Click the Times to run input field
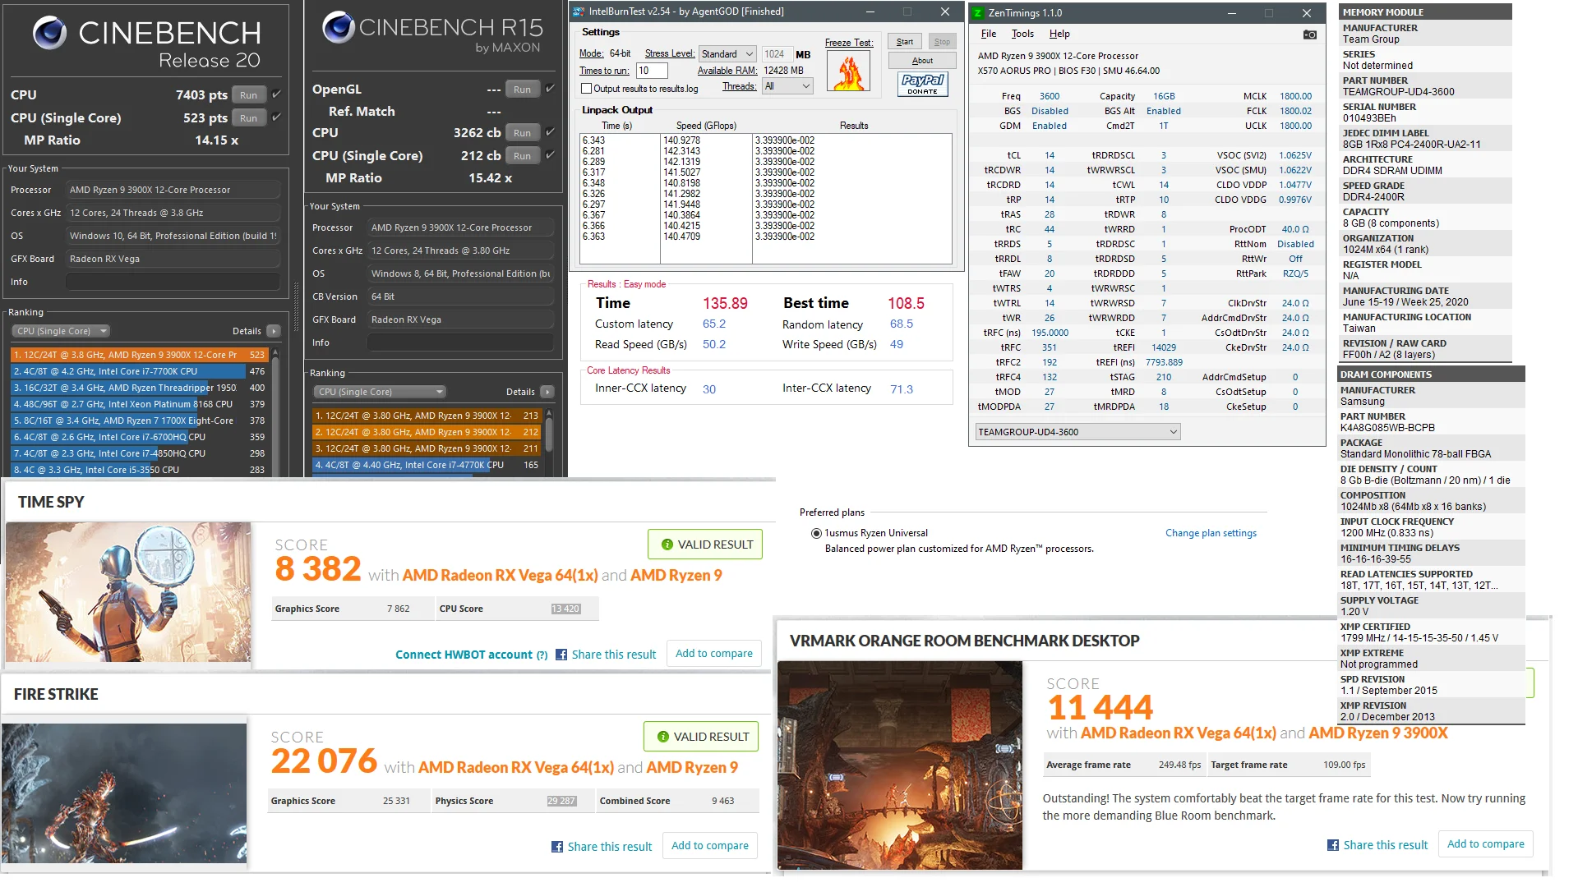This screenshot has height=887, width=1578. [x=652, y=71]
